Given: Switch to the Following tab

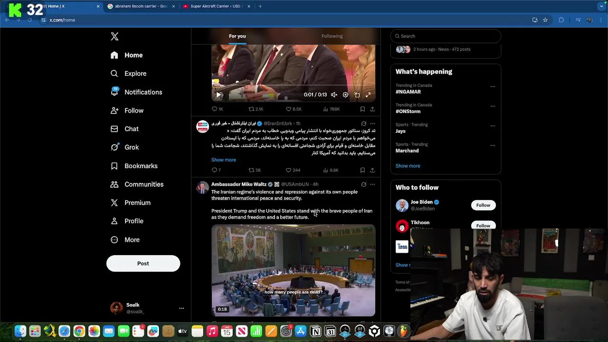Looking at the screenshot, I should click(x=332, y=36).
